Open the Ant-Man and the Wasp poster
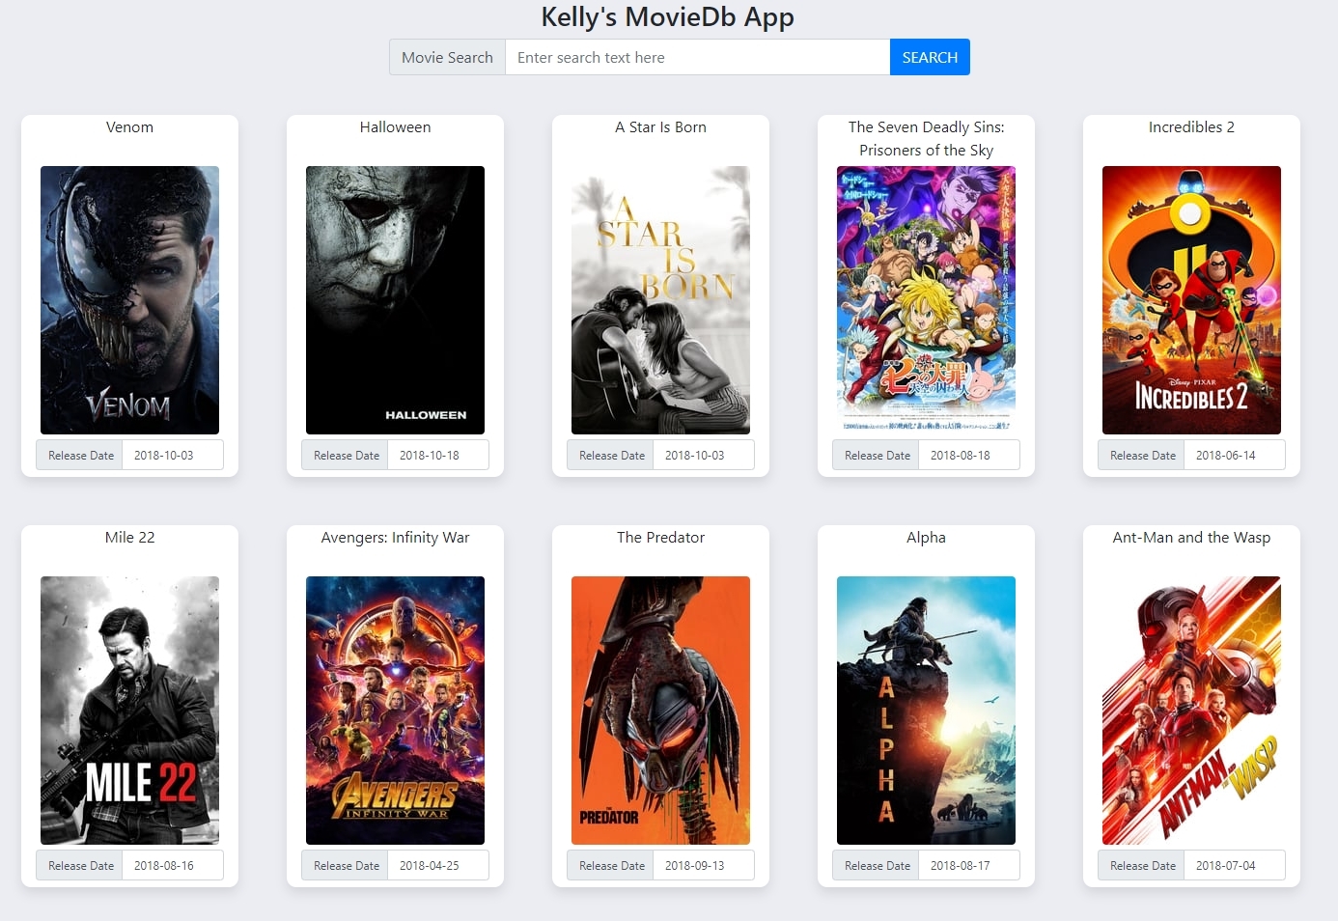Image resolution: width=1338 pixels, height=921 pixels. [1191, 711]
